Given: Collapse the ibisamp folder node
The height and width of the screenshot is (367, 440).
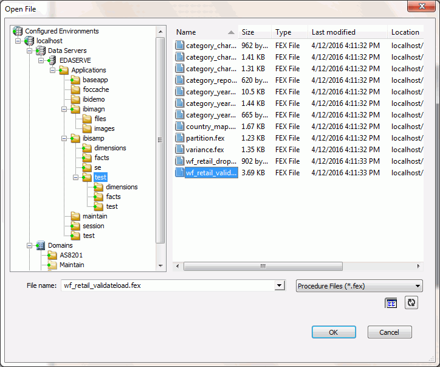Looking at the screenshot, I should point(64,139).
